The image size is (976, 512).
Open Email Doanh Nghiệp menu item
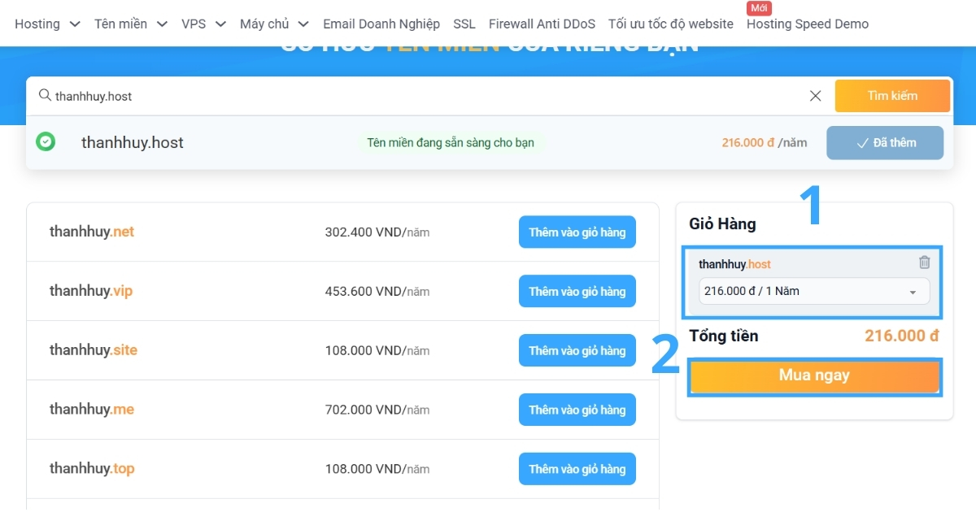(x=381, y=24)
